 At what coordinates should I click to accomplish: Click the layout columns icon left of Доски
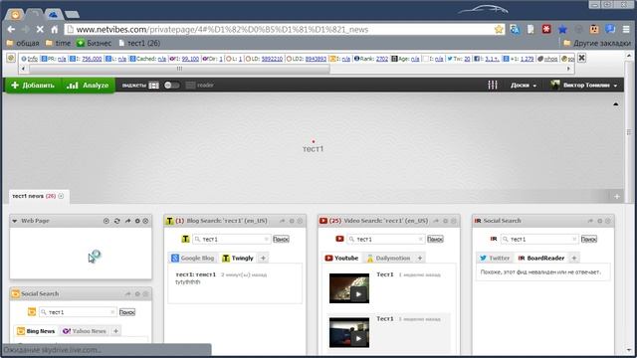493,85
